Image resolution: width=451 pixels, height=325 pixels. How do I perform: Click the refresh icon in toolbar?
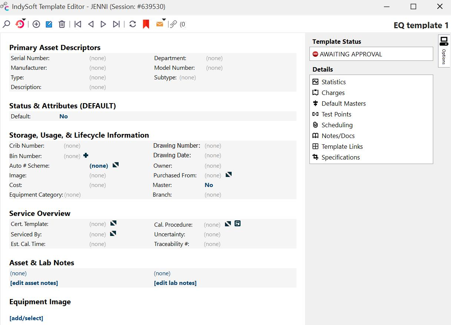(133, 24)
